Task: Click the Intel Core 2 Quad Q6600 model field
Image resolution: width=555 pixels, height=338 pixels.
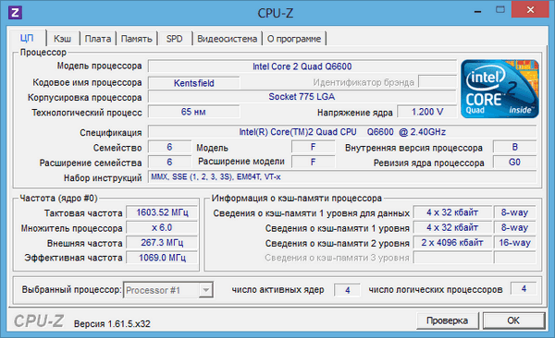Action: [x=302, y=66]
